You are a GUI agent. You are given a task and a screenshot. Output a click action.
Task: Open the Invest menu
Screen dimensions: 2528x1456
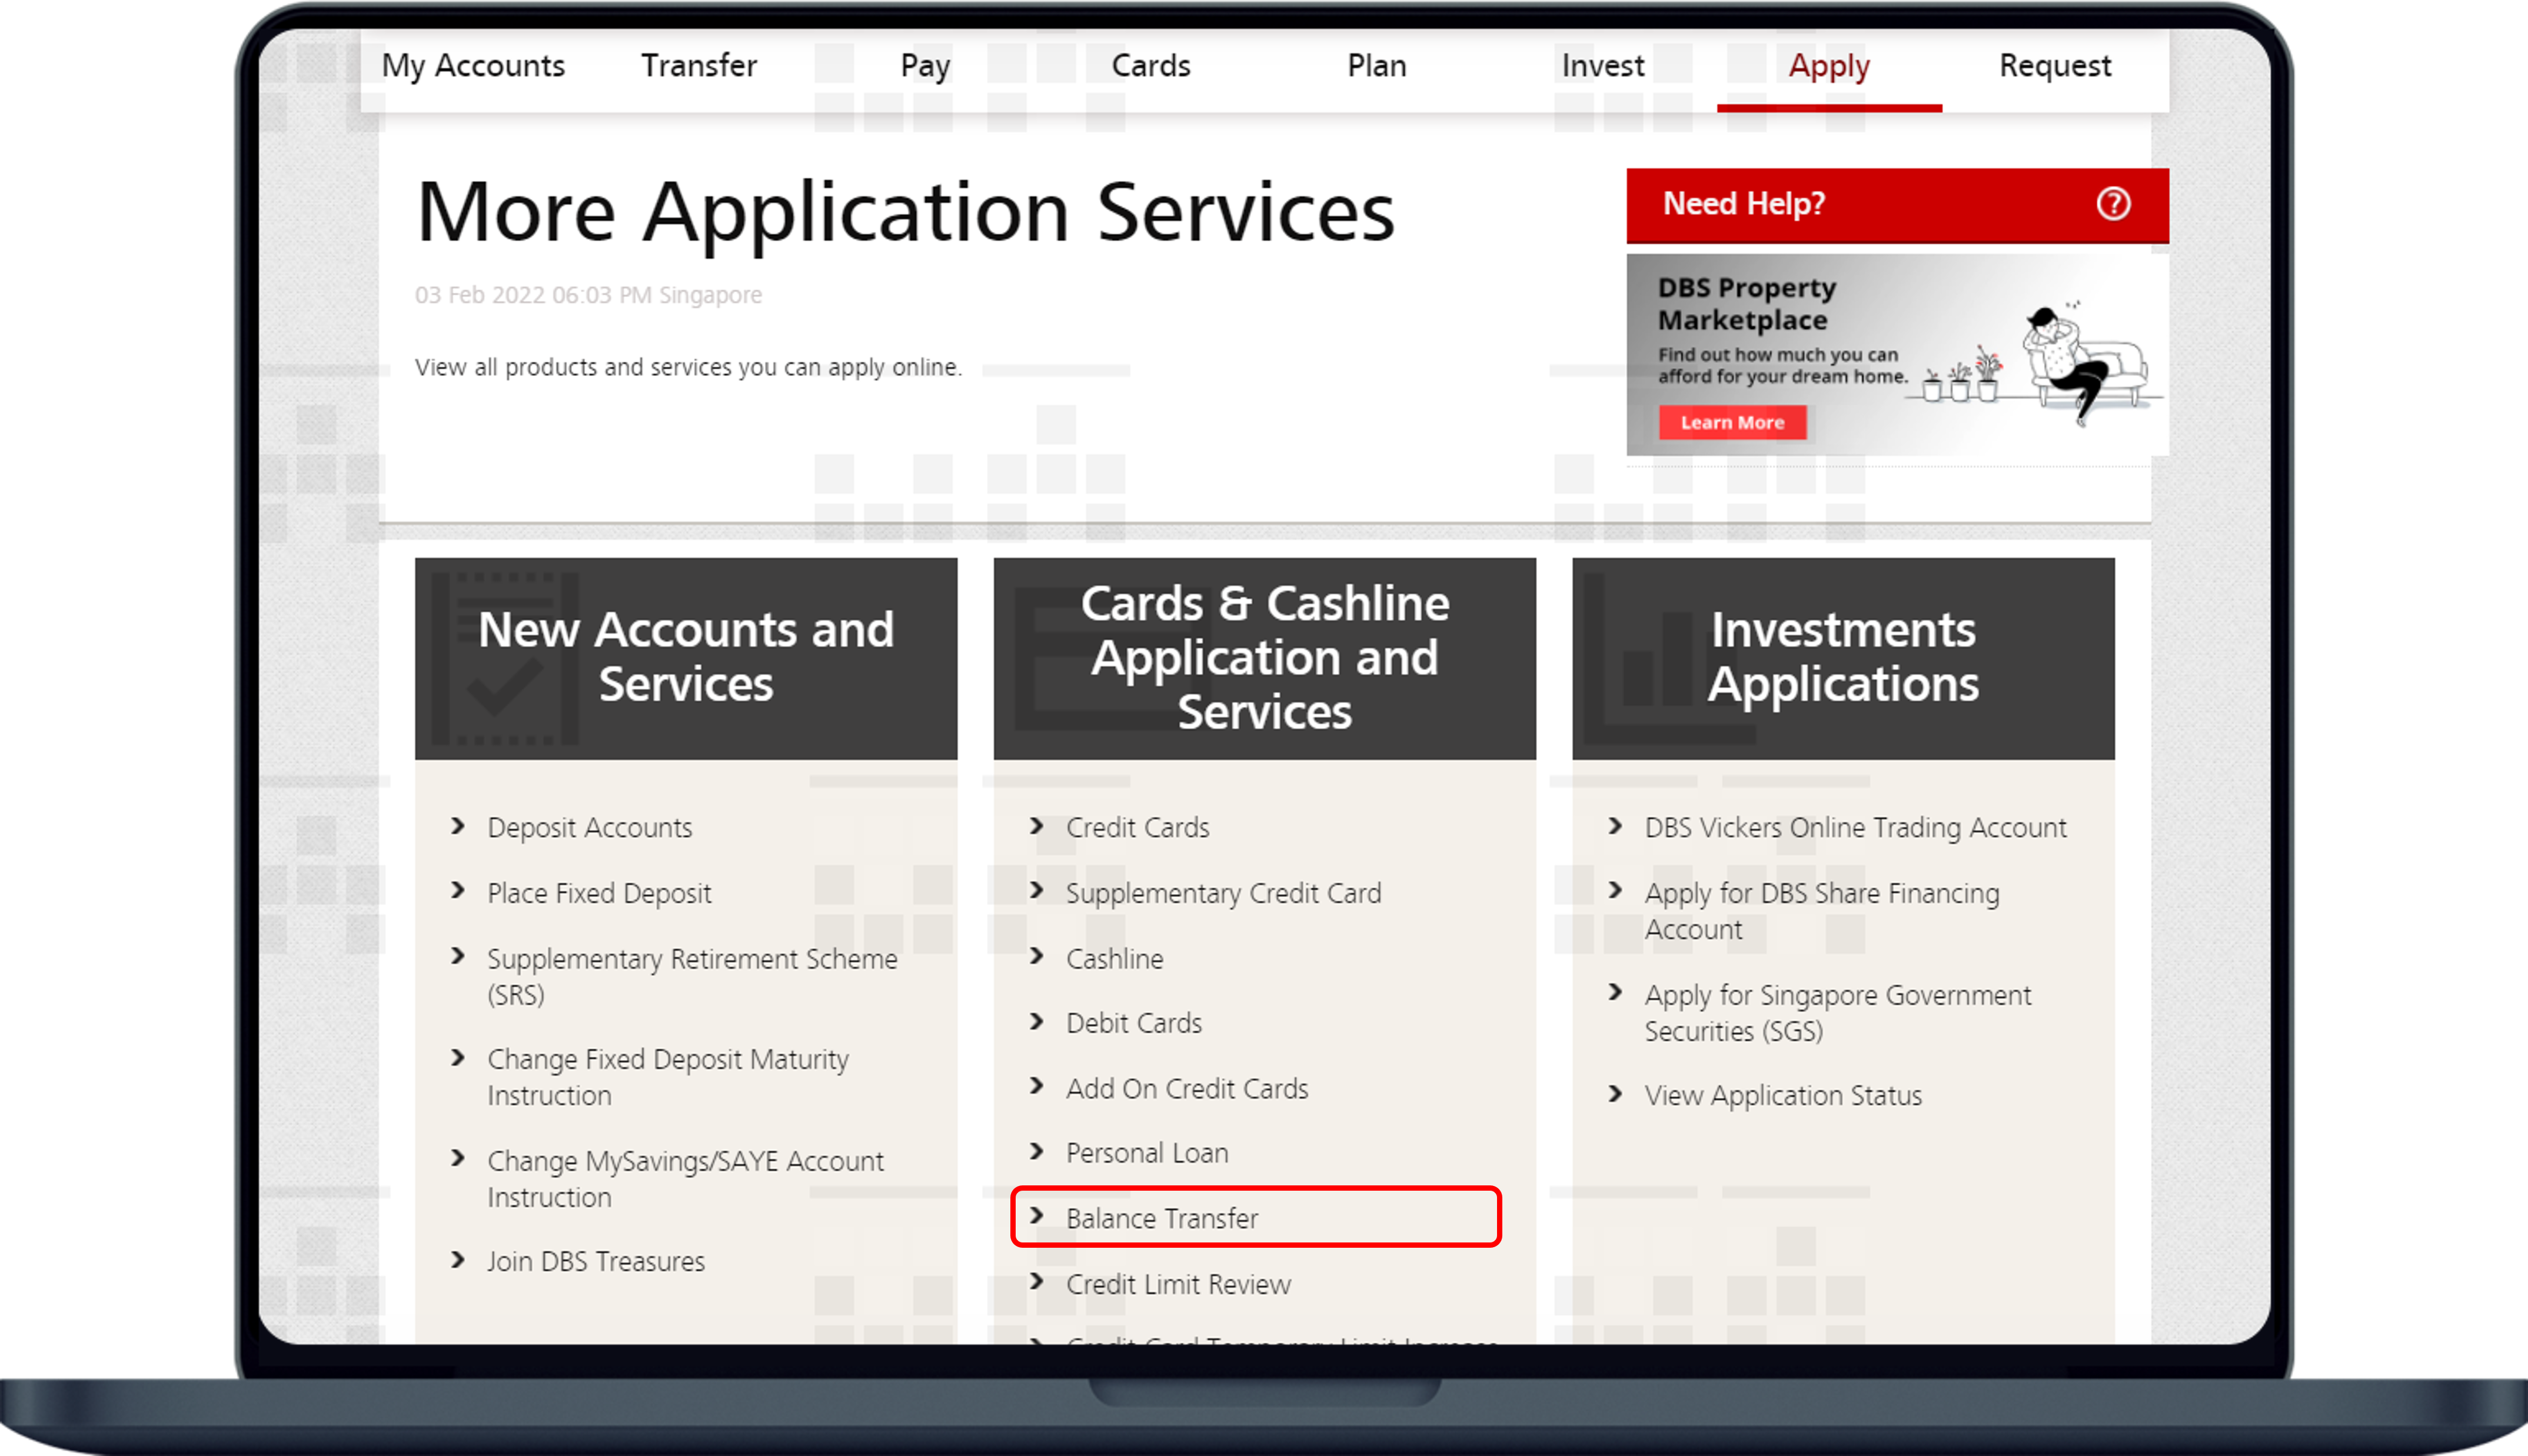pyautogui.click(x=1602, y=66)
